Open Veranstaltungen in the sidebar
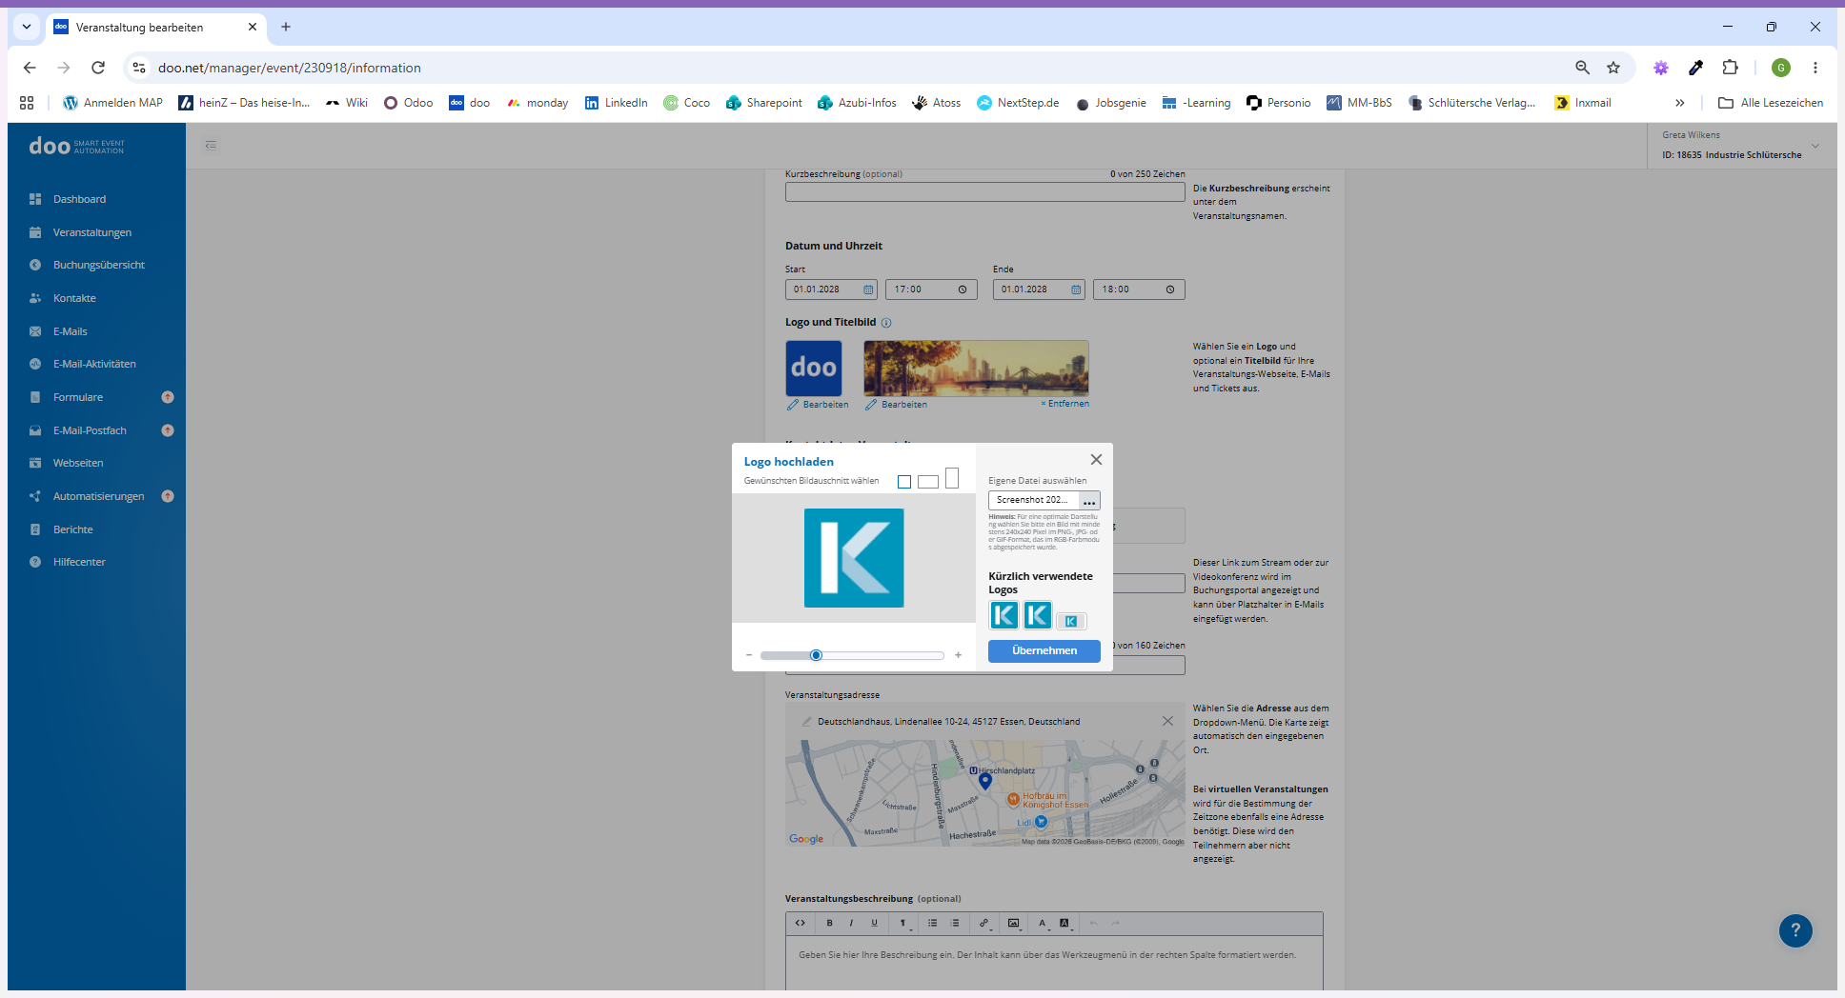This screenshot has width=1845, height=998. click(91, 232)
